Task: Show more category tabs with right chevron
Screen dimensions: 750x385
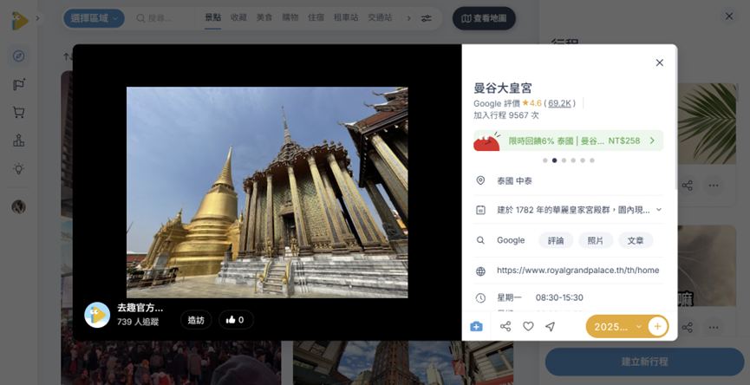Action: pos(408,18)
